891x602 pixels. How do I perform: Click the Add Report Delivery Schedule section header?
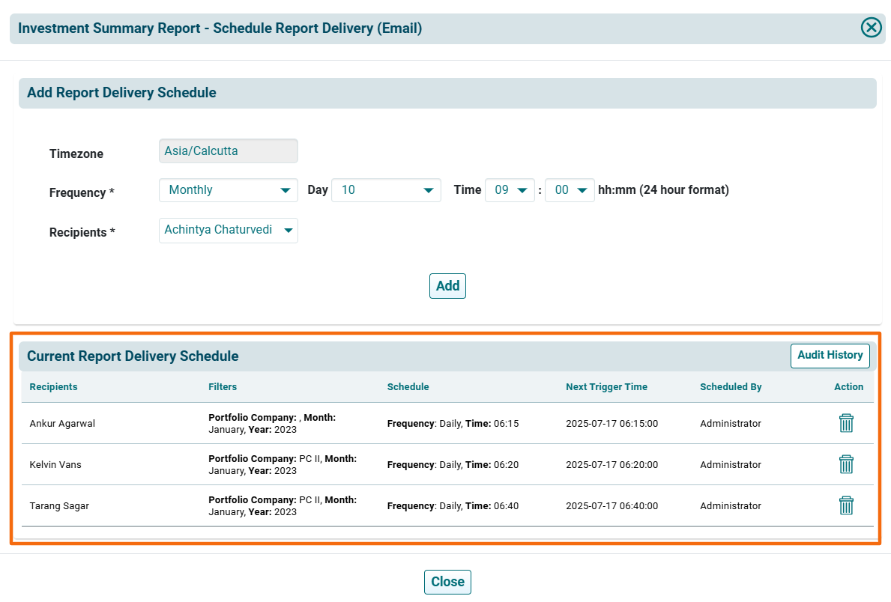click(121, 94)
